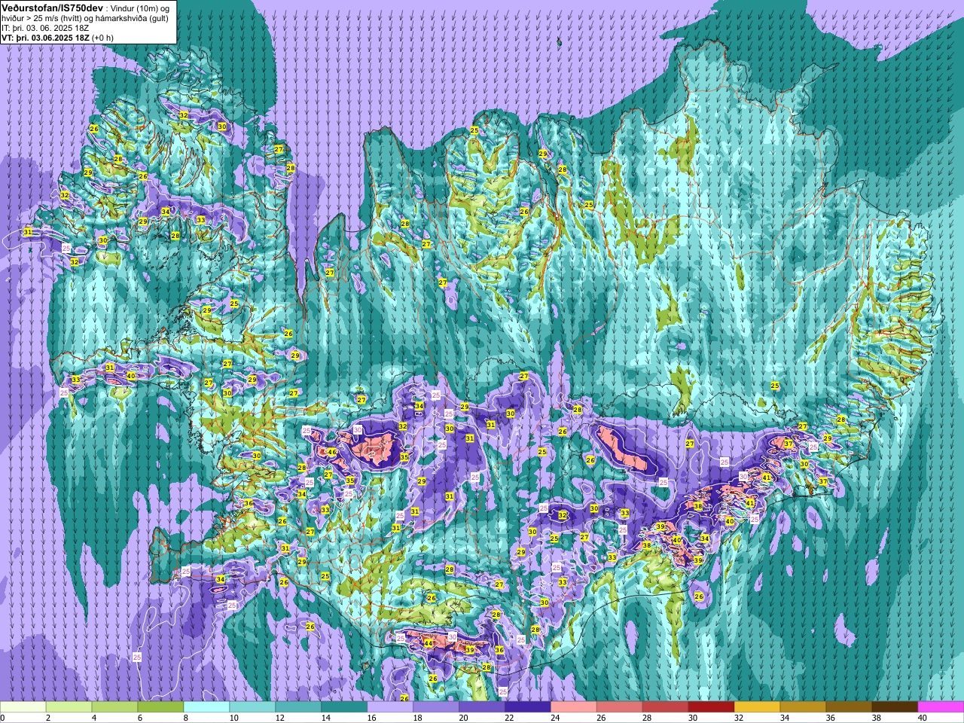Click the 32–34 m/s yellow legend swatch

pyautogui.click(x=758, y=707)
